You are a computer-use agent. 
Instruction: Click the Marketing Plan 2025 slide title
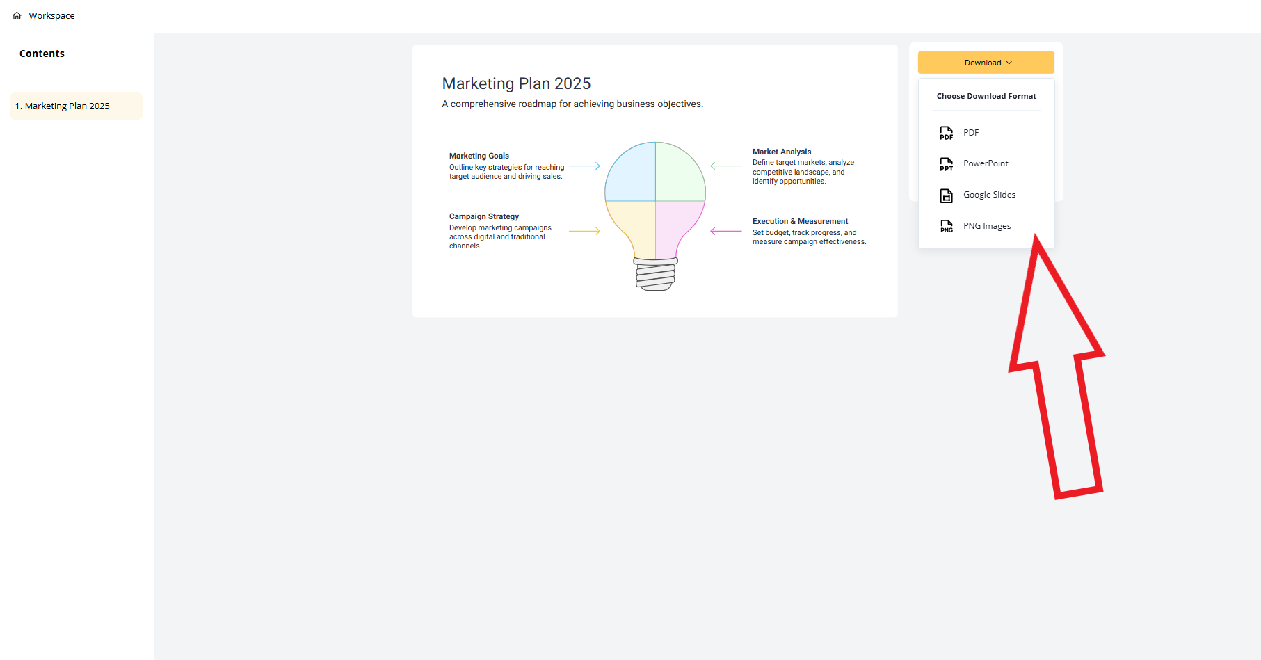coord(516,83)
